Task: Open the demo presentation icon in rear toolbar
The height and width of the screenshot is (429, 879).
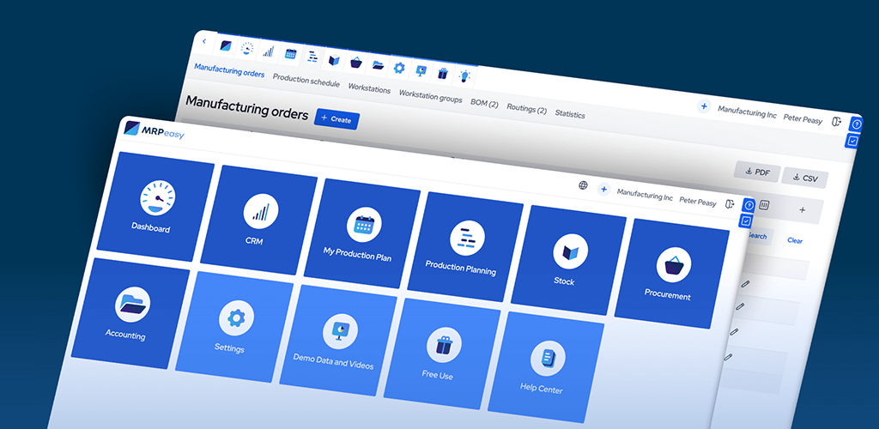Action: coord(421,70)
